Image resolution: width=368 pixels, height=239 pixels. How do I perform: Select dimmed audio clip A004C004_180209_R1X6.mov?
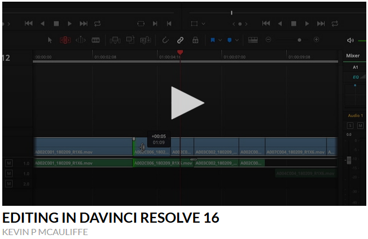(305, 173)
